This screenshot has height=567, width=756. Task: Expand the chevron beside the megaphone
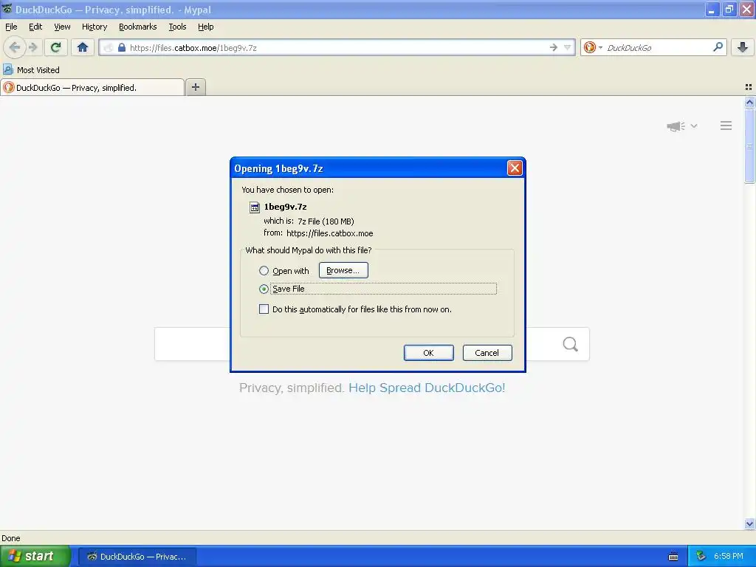tap(694, 126)
